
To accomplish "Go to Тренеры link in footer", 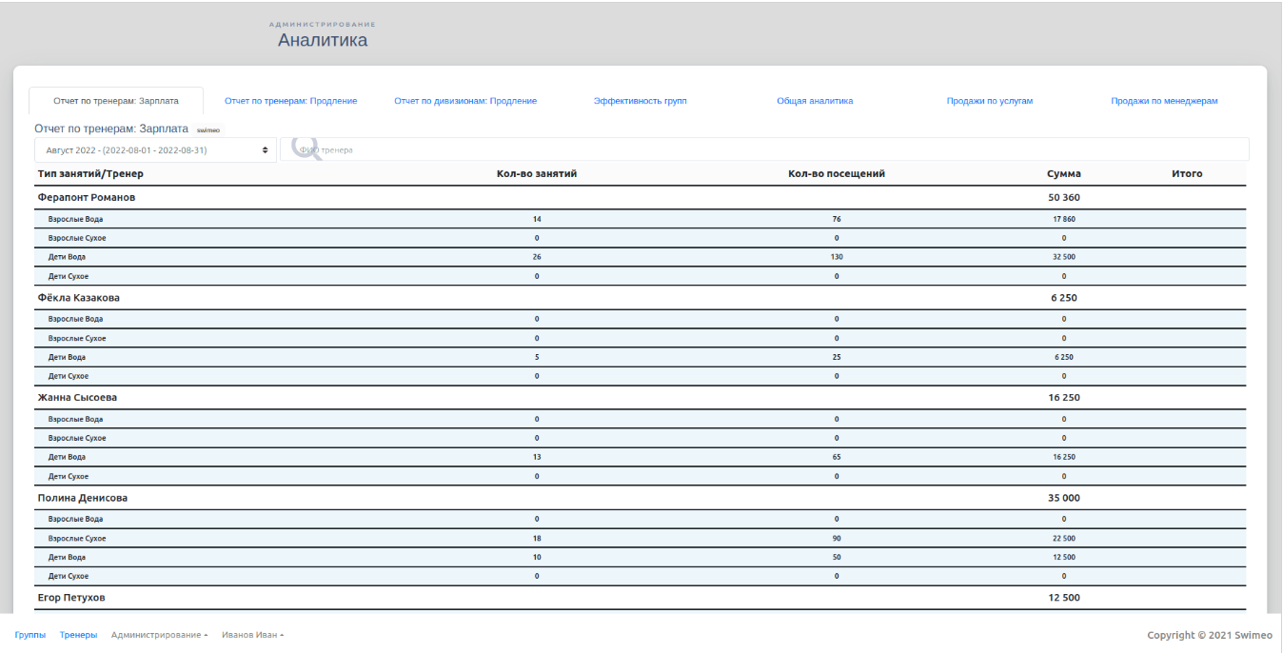I will (78, 635).
